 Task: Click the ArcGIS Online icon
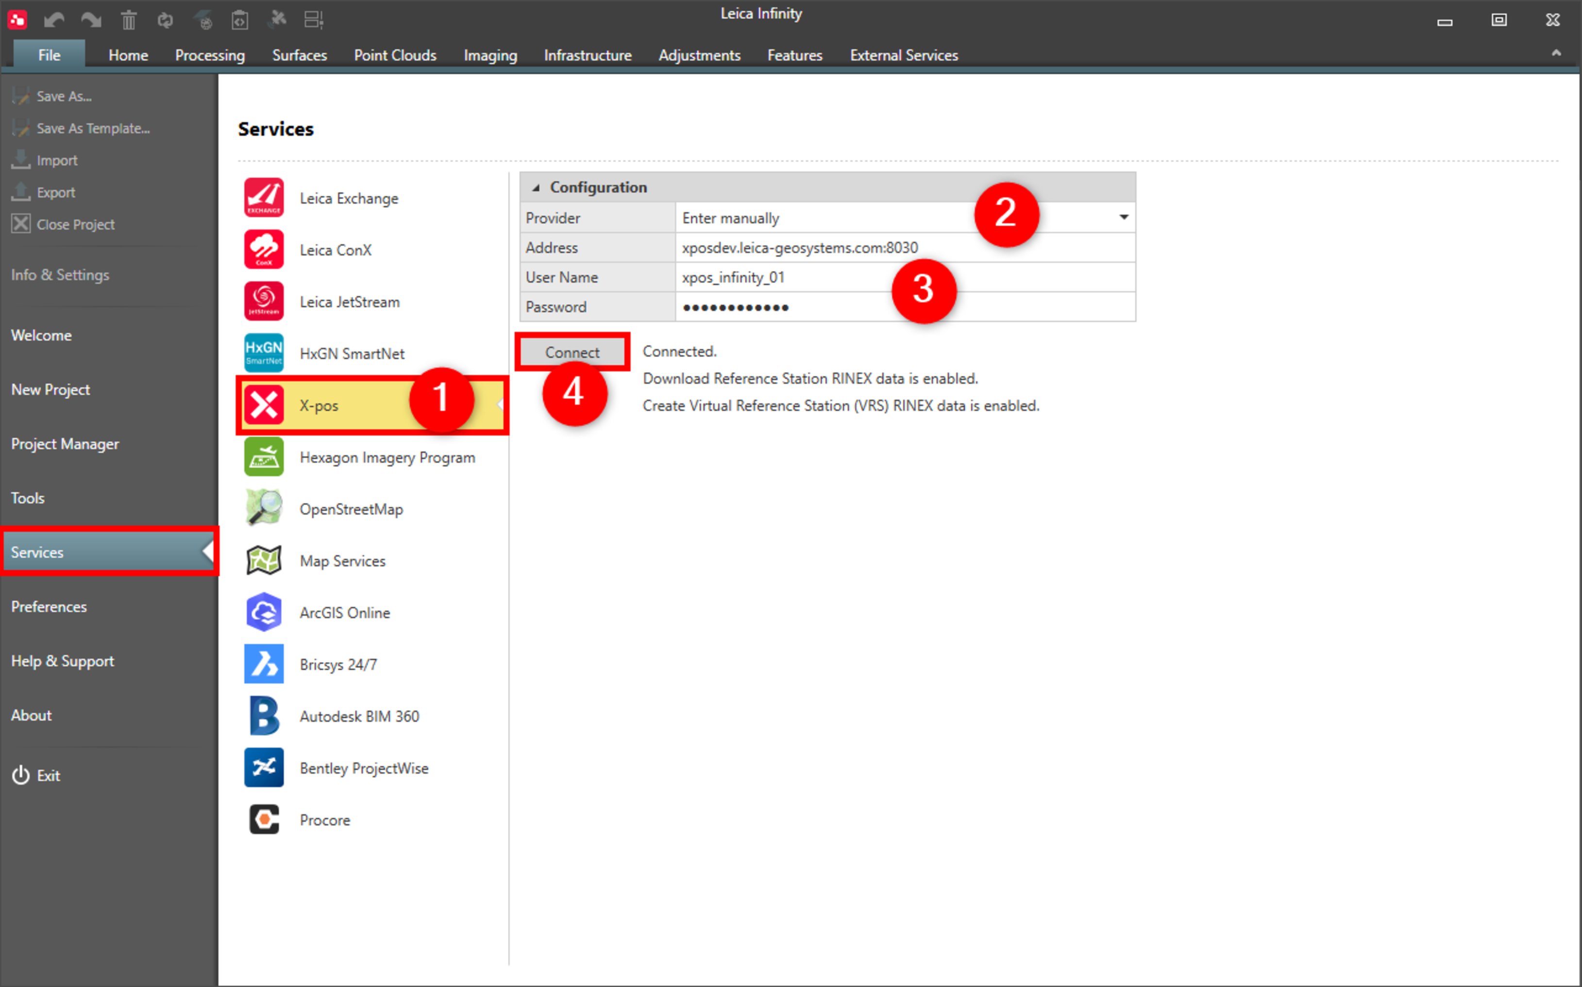coord(264,612)
